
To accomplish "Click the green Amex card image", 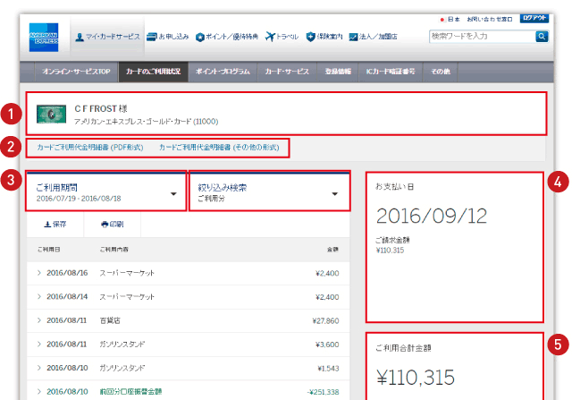I will click(51, 114).
